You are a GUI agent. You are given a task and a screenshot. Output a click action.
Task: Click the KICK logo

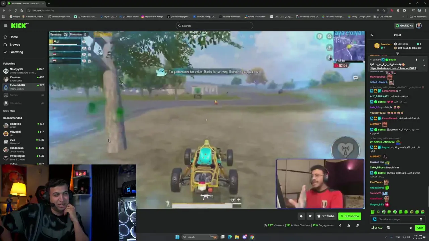tap(20, 26)
